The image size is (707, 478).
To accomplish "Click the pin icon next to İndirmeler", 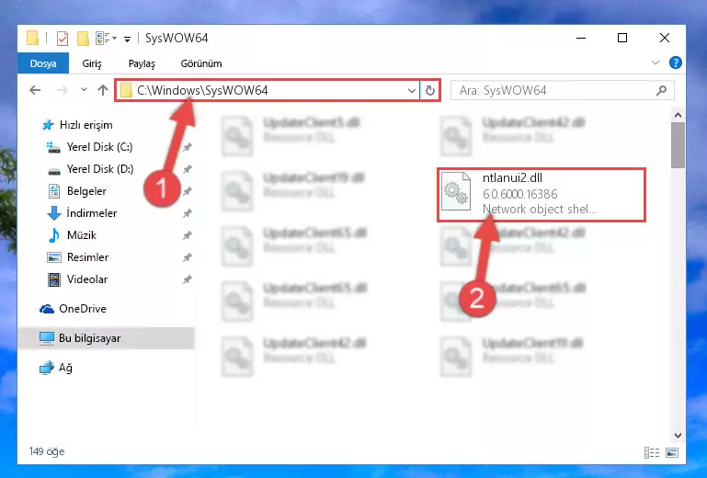I will pyautogui.click(x=188, y=213).
